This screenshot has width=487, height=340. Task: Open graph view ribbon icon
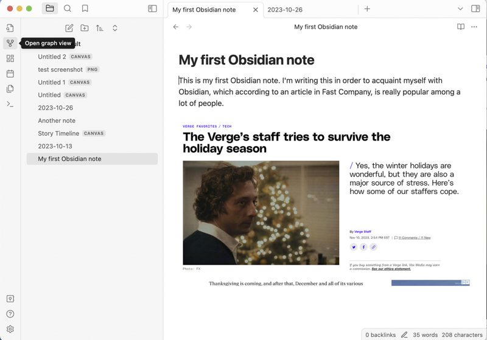point(10,43)
